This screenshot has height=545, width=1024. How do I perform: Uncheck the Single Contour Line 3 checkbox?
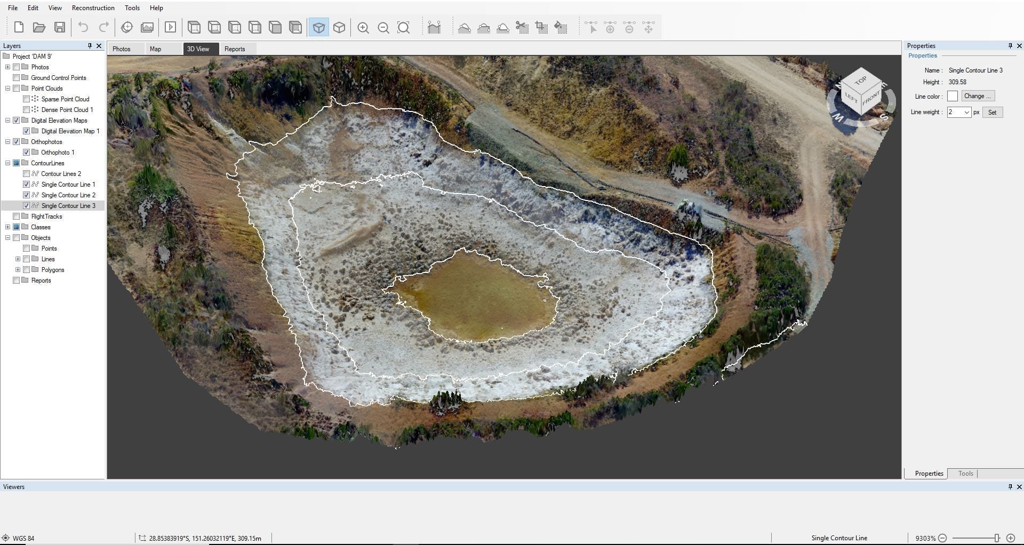point(26,206)
